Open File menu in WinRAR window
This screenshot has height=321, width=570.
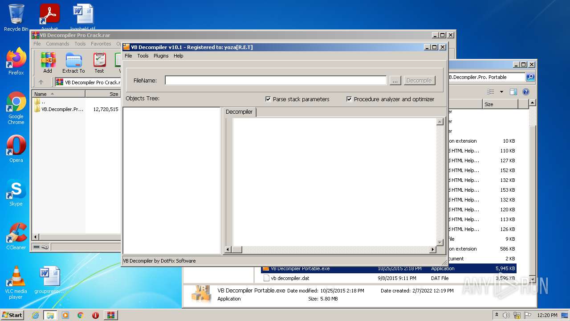click(x=37, y=44)
